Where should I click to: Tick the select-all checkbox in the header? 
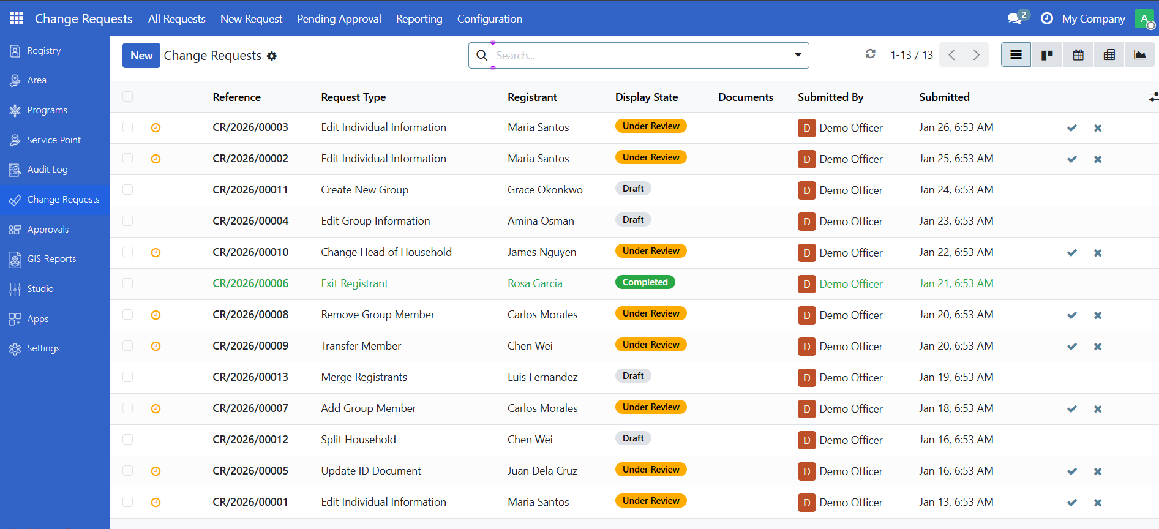click(x=127, y=97)
